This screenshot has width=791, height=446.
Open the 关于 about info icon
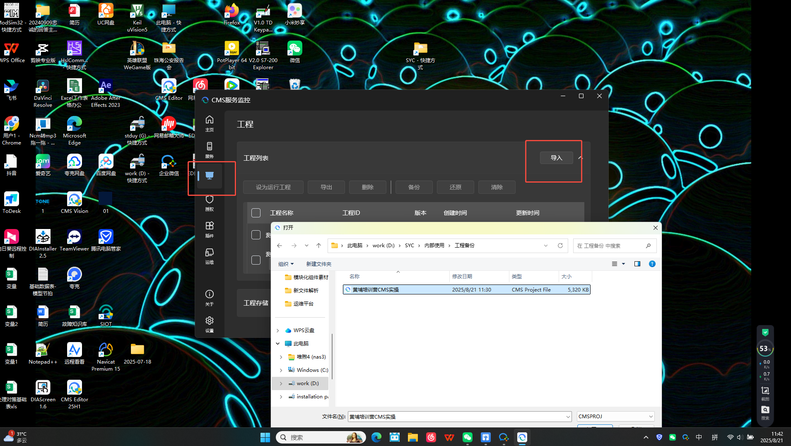tap(210, 297)
